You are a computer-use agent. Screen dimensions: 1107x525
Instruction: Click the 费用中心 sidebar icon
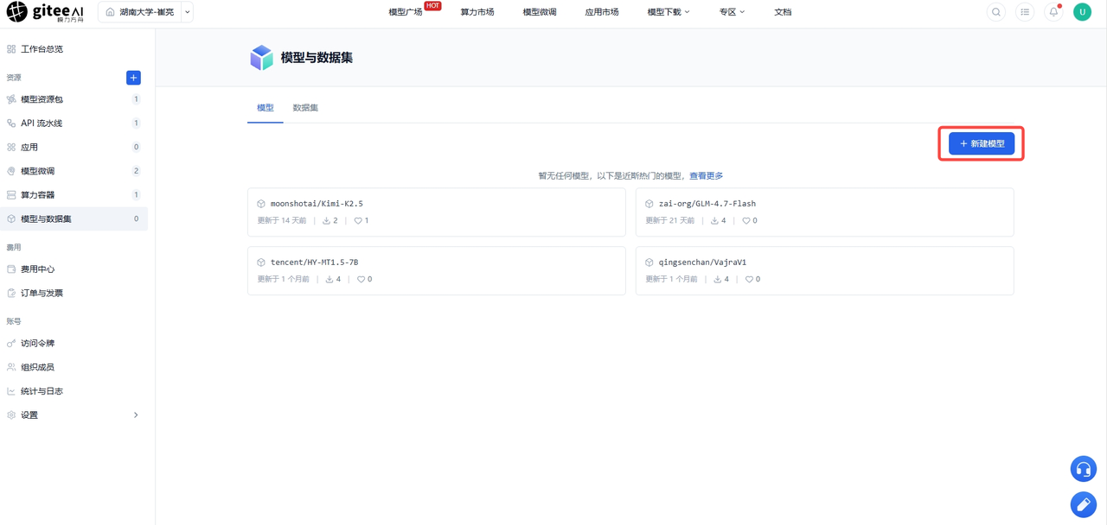11,269
